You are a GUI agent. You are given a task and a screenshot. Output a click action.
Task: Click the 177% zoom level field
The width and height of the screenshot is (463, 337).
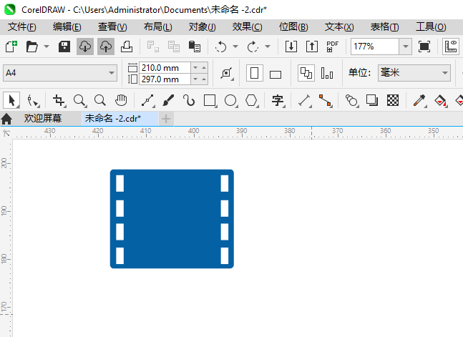[x=375, y=47]
